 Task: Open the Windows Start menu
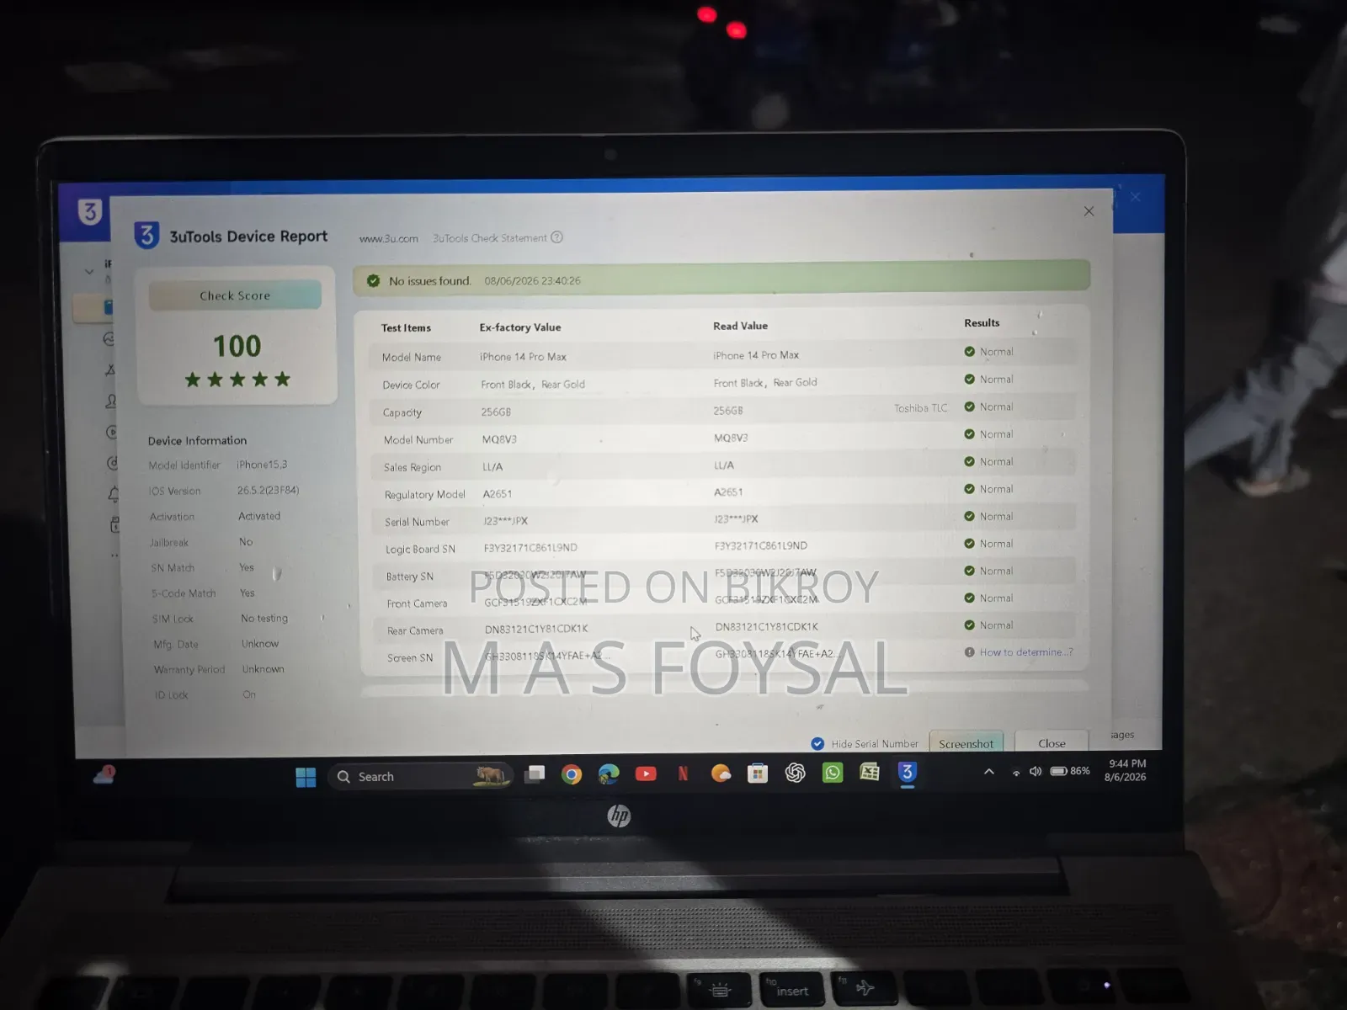[x=306, y=777]
